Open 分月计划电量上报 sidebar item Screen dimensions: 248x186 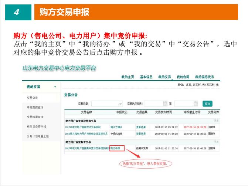click(x=37, y=136)
